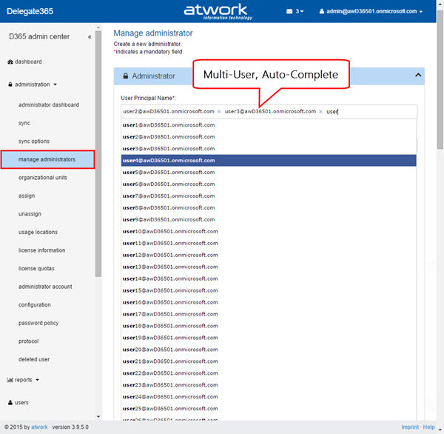Open the license quotas page
Image resolution: width=444 pixels, height=434 pixels.
[x=36, y=268]
